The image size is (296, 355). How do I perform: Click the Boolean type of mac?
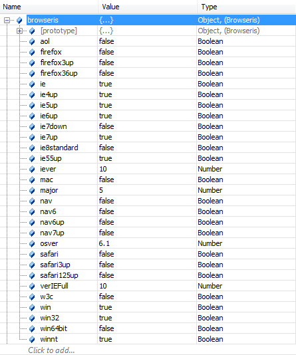(x=210, y=179)
